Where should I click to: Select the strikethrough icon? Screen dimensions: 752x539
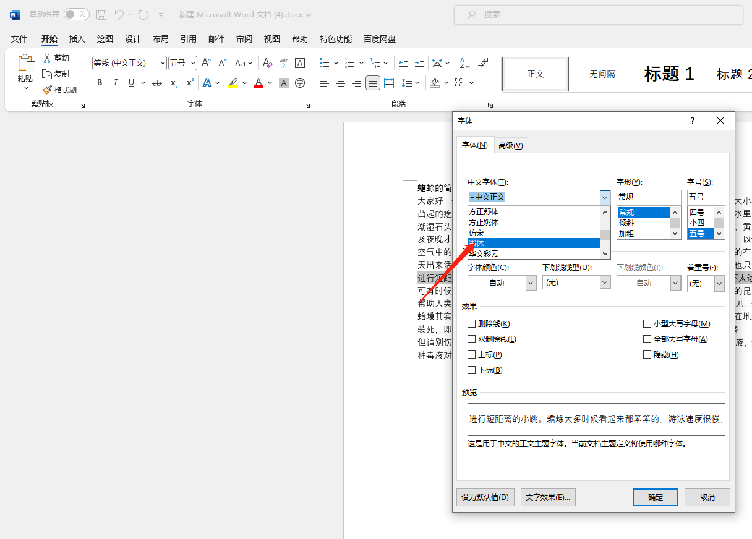pyautogui.click(x=157, y=83)
